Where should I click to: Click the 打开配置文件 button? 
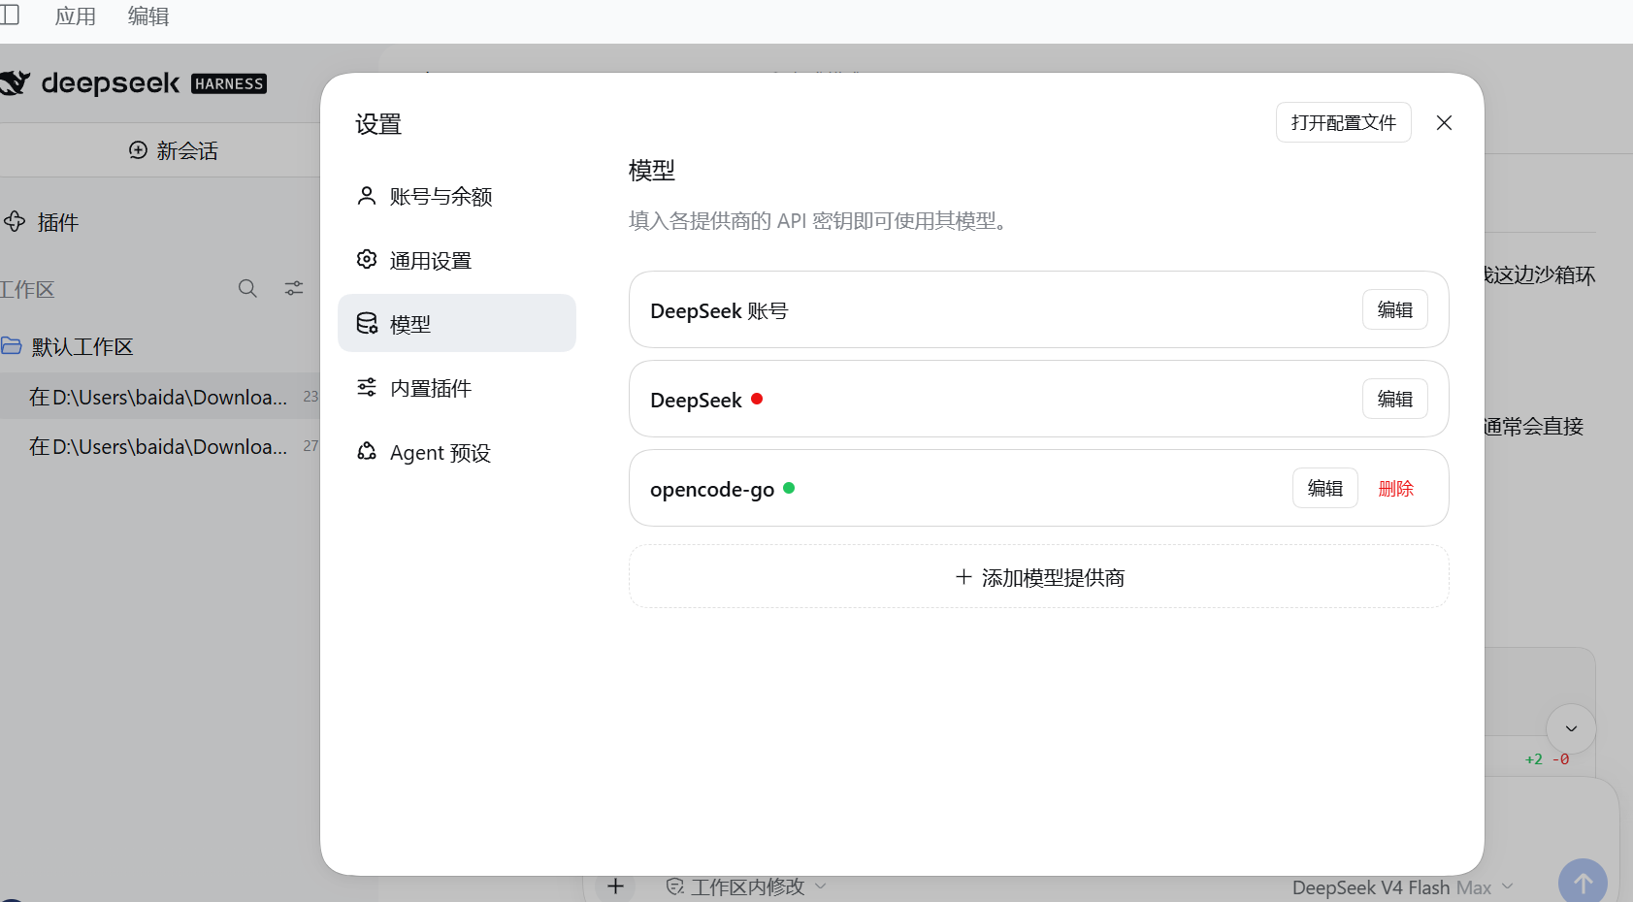pyautogui.click(x=1343, y=123)
